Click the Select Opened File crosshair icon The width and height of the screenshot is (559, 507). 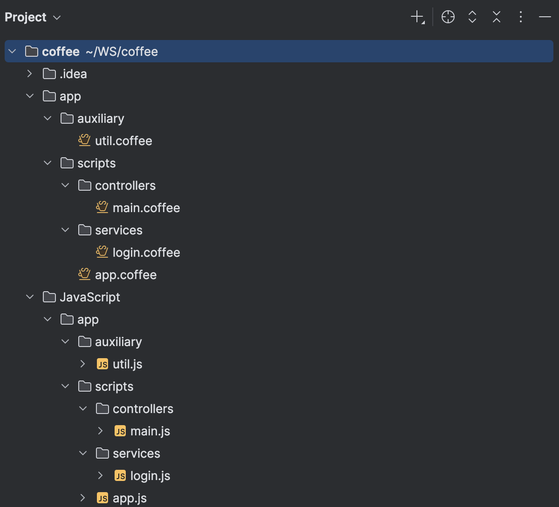[x=448, y=17]
